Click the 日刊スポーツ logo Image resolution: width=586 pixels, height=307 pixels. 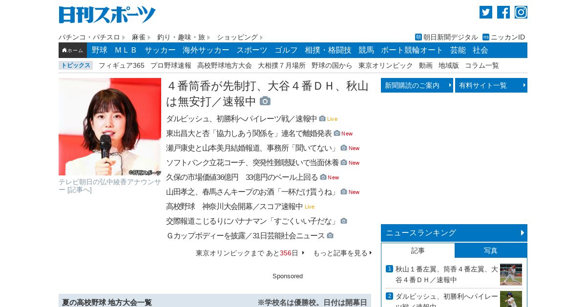107,15
